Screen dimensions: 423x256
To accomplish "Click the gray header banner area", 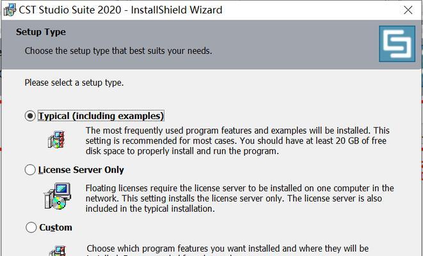I will [x=189, y=45].
